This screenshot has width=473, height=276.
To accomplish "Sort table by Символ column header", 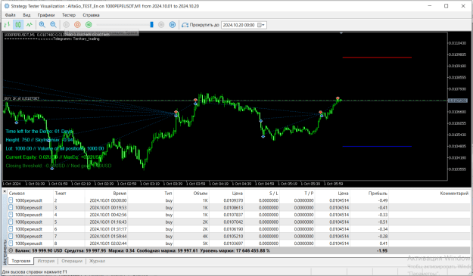I will click(17, 193).
